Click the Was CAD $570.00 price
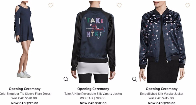This screenshot has width=196, height=105. (24, 98)
